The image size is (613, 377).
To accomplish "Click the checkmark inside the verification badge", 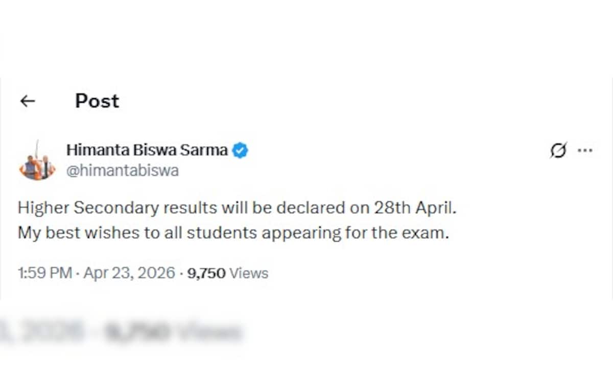I will point(240,150).
